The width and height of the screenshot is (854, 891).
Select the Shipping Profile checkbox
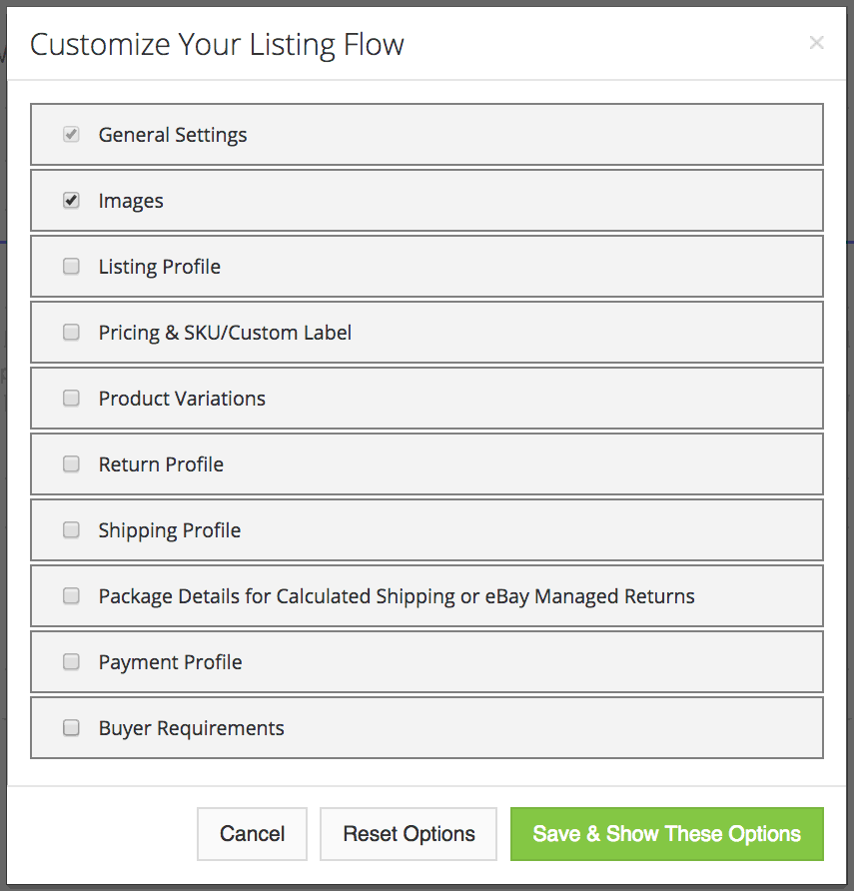click(x=71, y=530)
